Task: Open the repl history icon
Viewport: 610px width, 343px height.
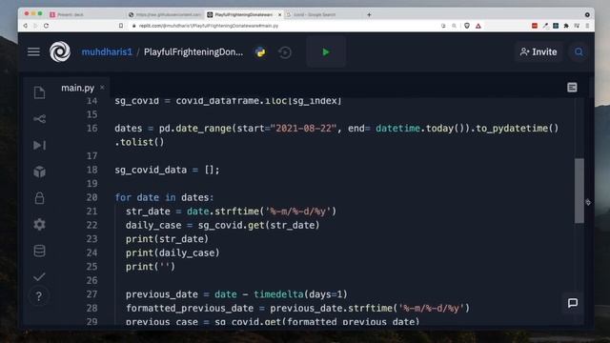Action: coord(285,52)
